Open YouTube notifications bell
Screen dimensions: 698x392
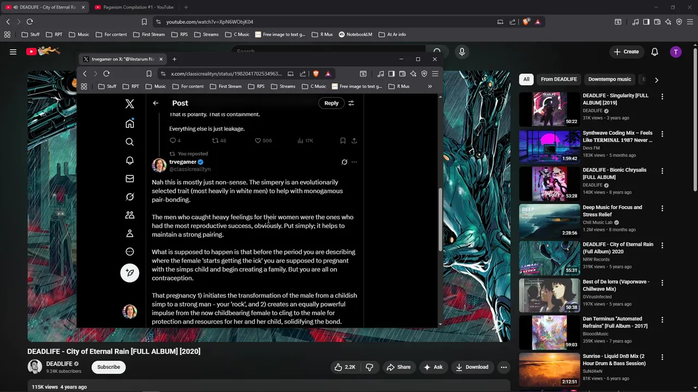click(x=655, y=52)
